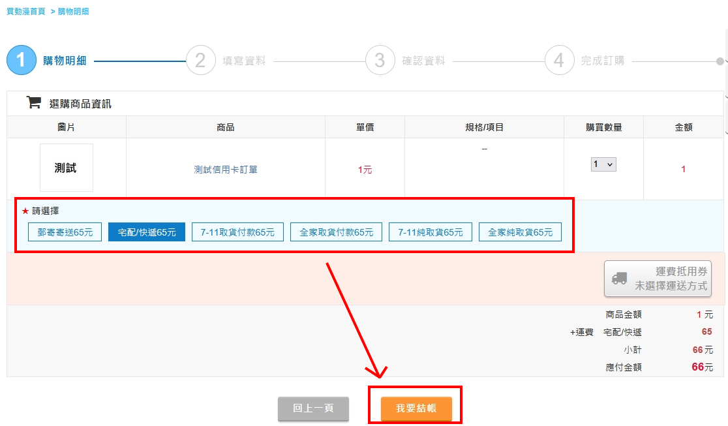The image size is (728, 426).
Task: Open the 測試信用卡訂單 product link
Action: point(226,170)
